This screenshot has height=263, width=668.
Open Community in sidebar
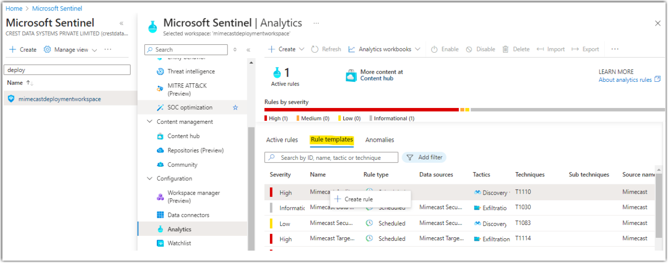[x=182, y=165]
